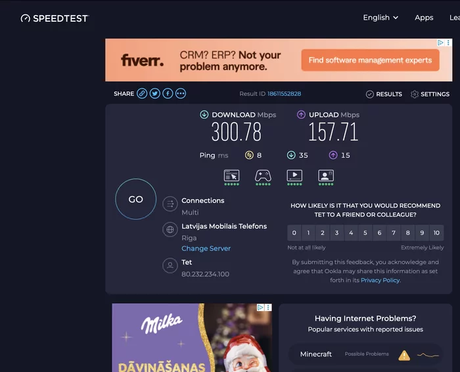The image size is (460, 372).
Task: Select recommendation rating 8
Action: [408, 233]
